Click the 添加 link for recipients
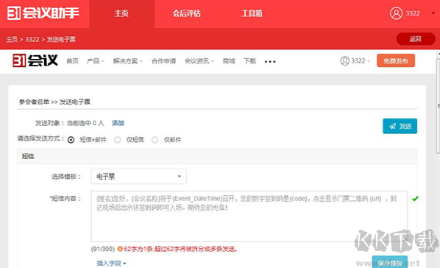Image resolution: width=440 pixels, height=268 pixels. pyautogui.click(x=118, y=123)
